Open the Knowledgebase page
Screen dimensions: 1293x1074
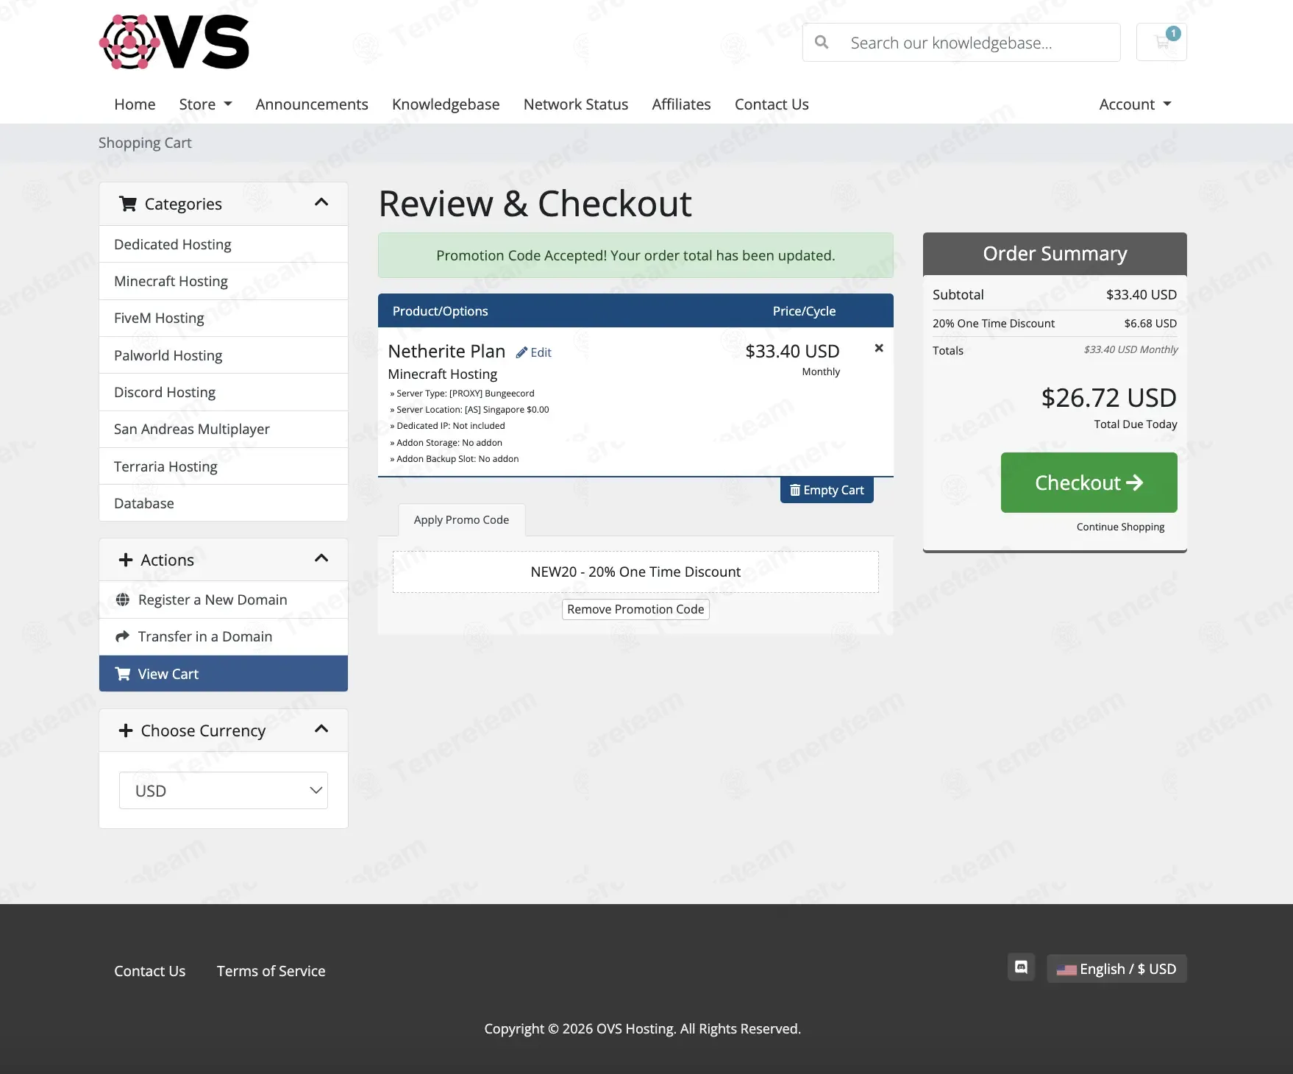pos(446,104)
